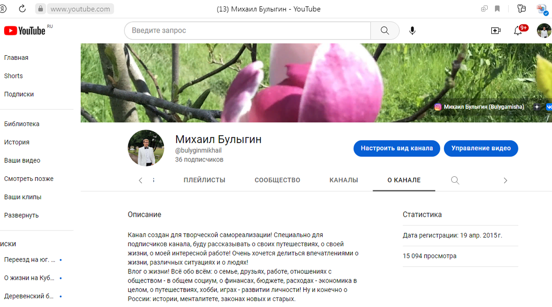Viewport: 552px width, 307px height.
Task: Open video management via Управление видео
Action: click(481, 148)
